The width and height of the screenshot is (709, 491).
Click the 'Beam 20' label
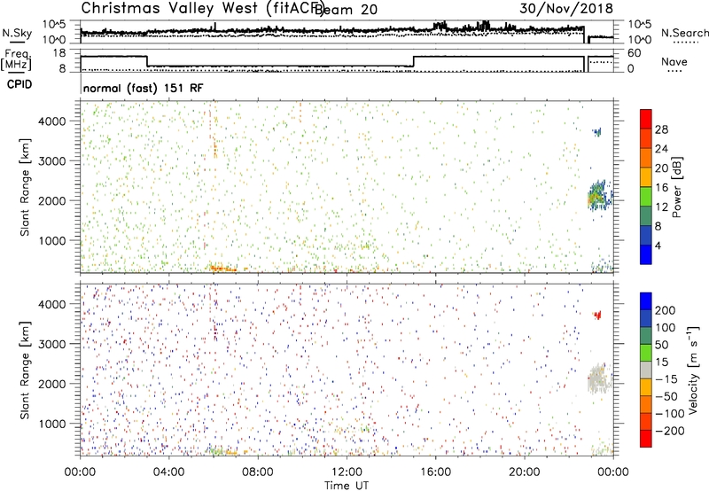tap(346, 10)
